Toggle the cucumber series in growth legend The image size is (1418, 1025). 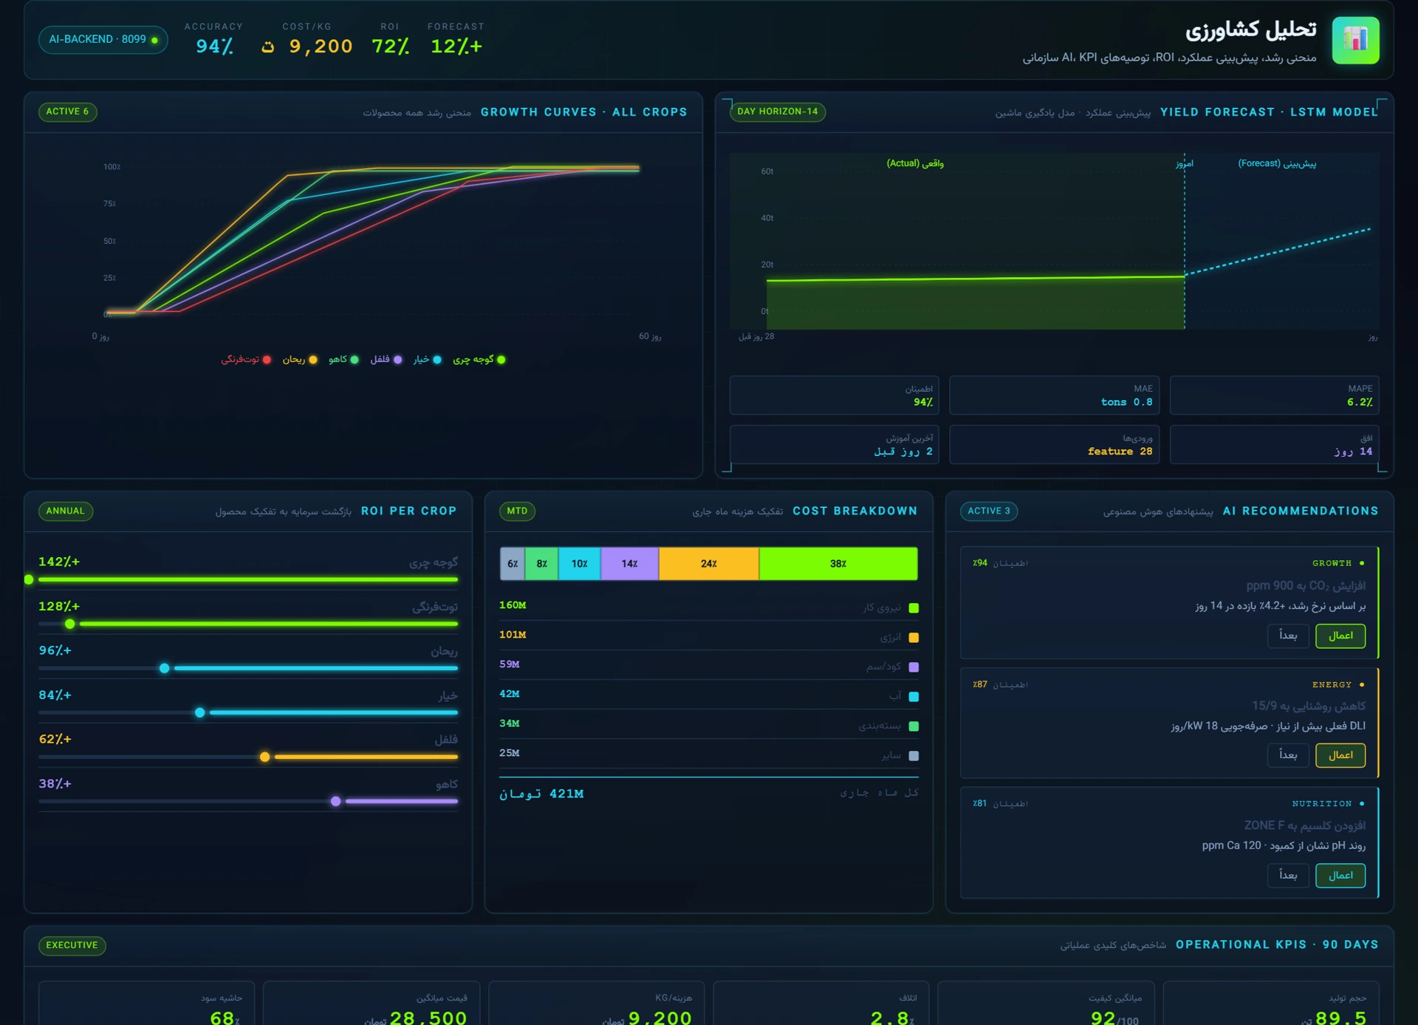click(428, 359)
